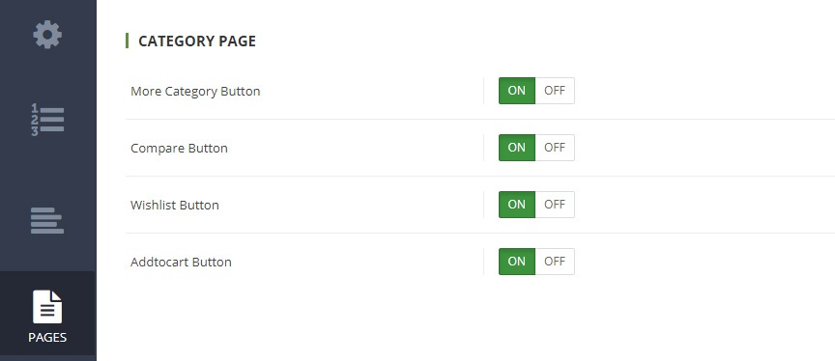The image size is (835, 361).
Task: Switch Addtocart Button to OFF
Action: pyautogui.click(x=555, y=262)
